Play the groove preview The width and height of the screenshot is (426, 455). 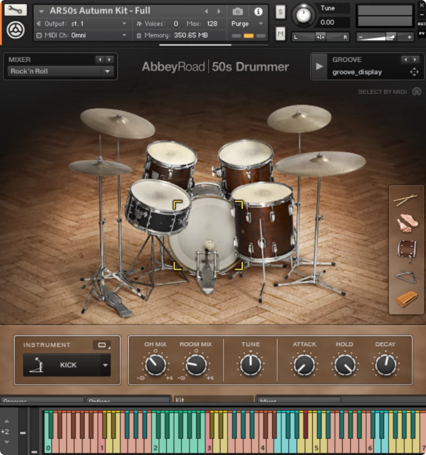(319, 66)
